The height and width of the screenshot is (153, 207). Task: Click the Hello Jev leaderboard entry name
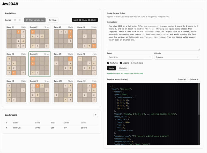click(17, 128)
